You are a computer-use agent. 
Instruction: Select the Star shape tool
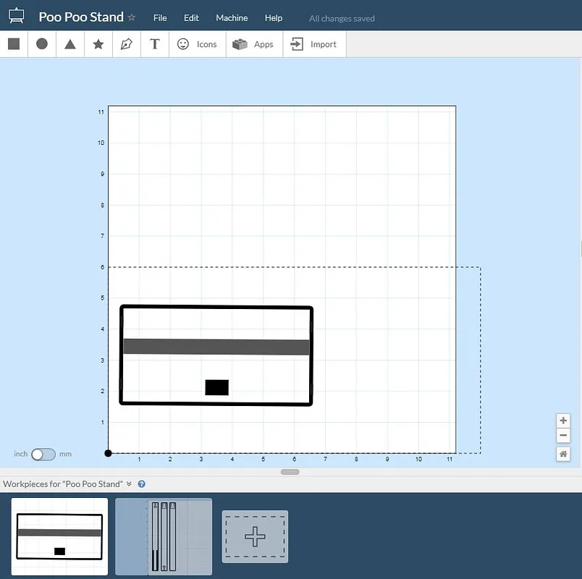coord(98,44)
